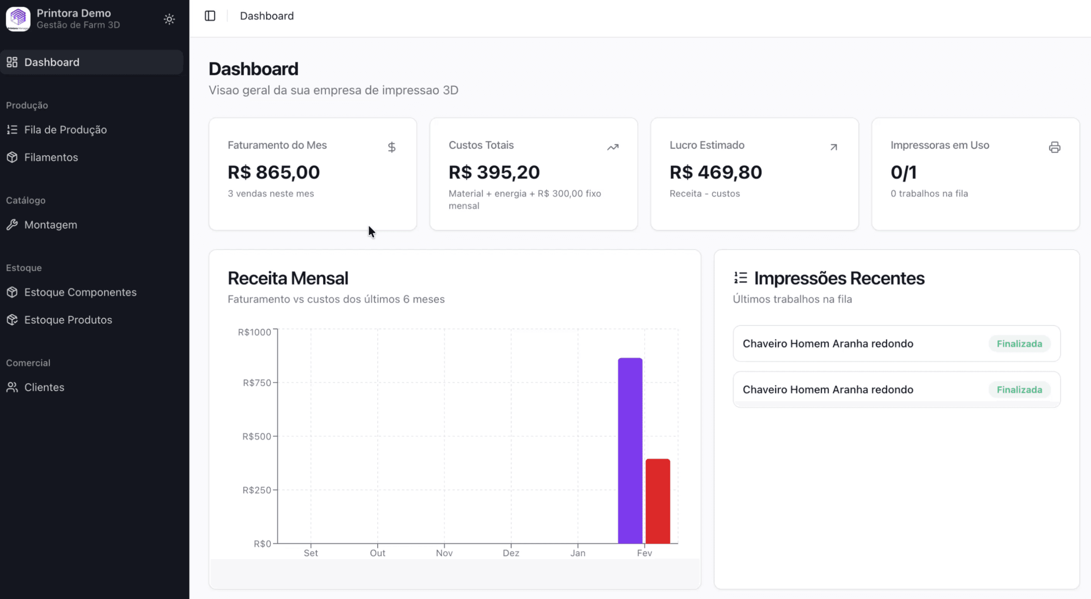Screen dimensions: 1091x599
Task: Click the trending arrow icon on Custos Totais
Action: 612,147
